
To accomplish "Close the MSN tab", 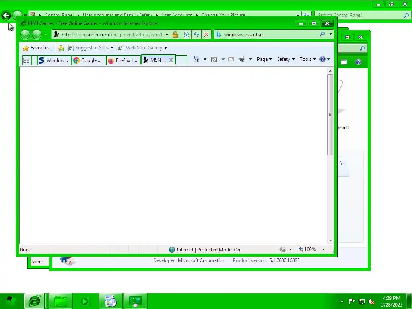I will click(171, 60).
